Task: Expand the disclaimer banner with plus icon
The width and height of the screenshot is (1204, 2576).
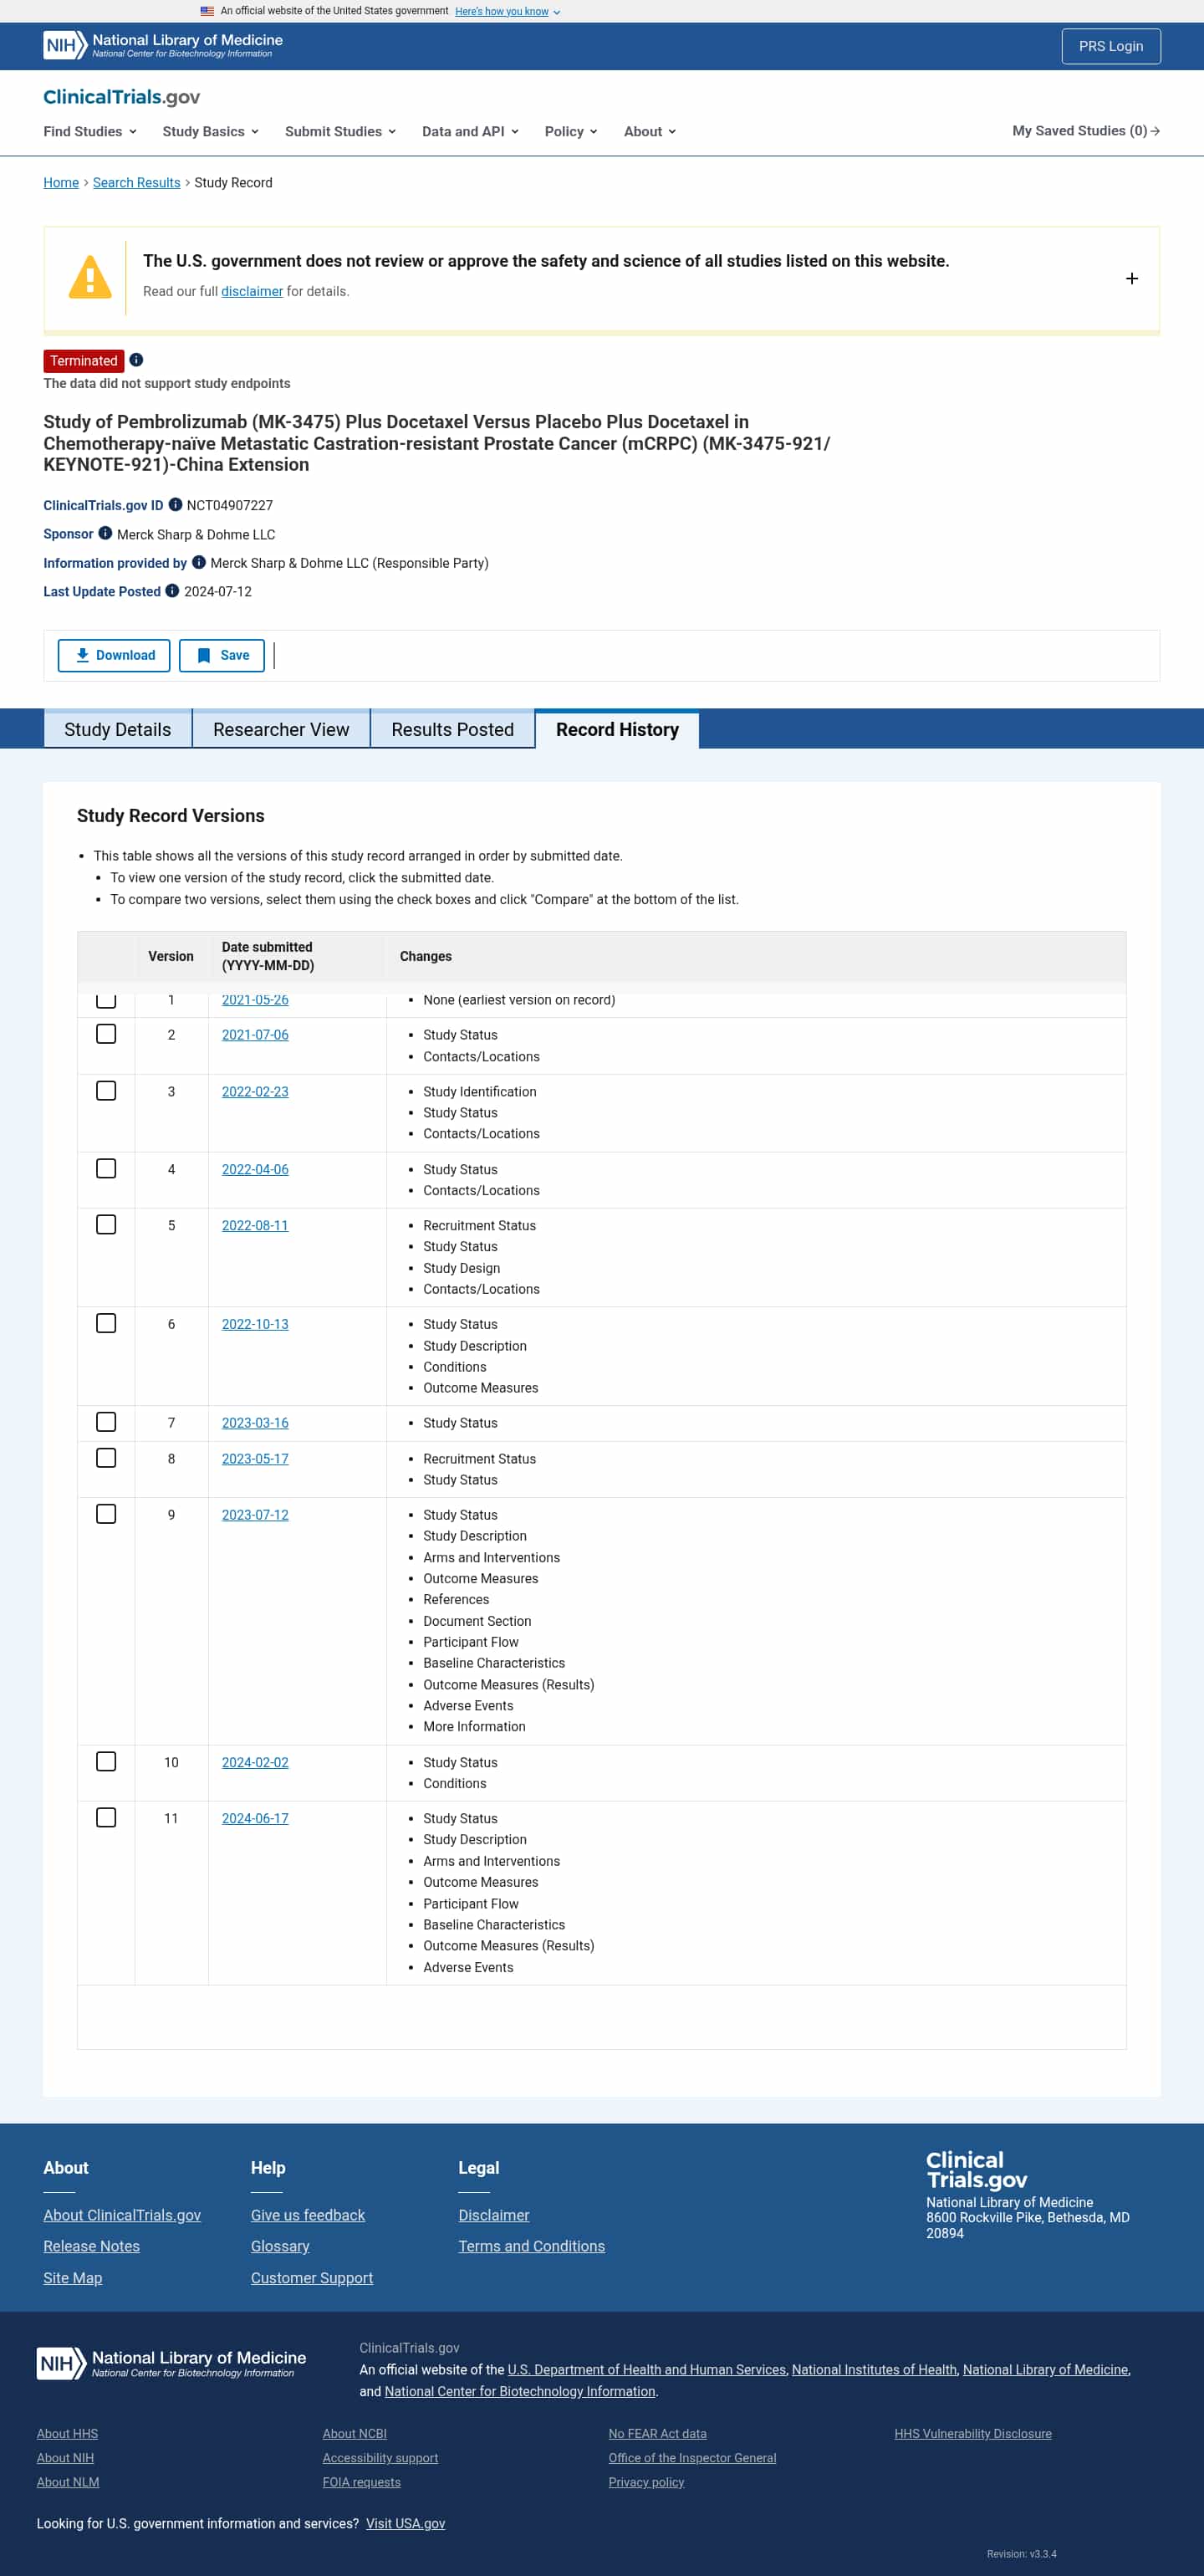Action: click(1131, 279)
